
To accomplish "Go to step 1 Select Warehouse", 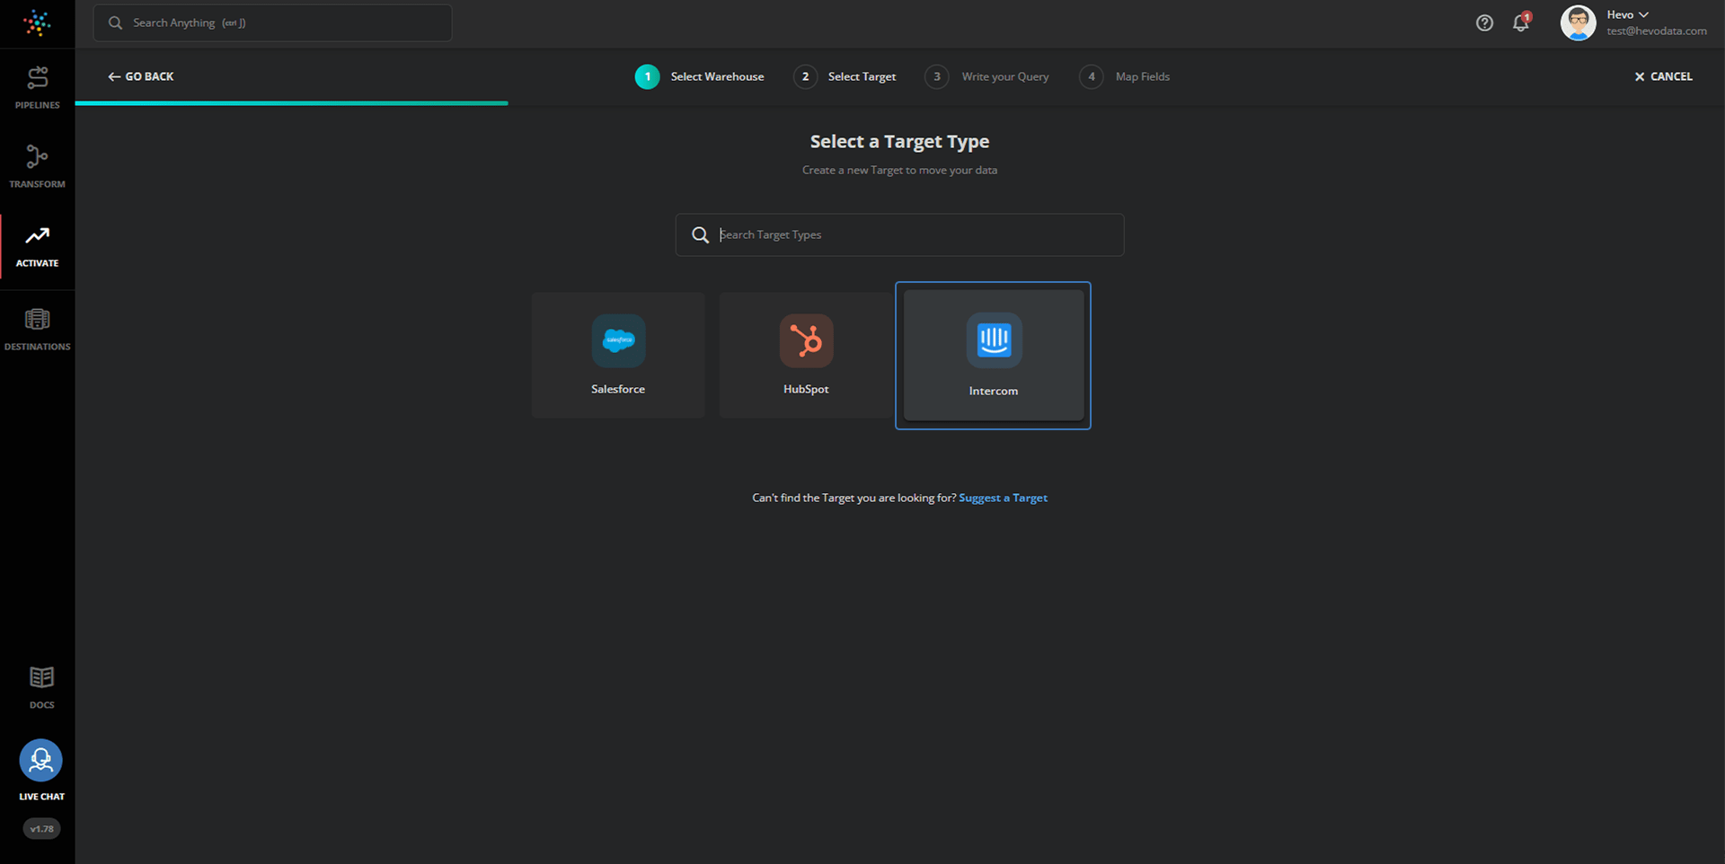I will click(700, 76).
